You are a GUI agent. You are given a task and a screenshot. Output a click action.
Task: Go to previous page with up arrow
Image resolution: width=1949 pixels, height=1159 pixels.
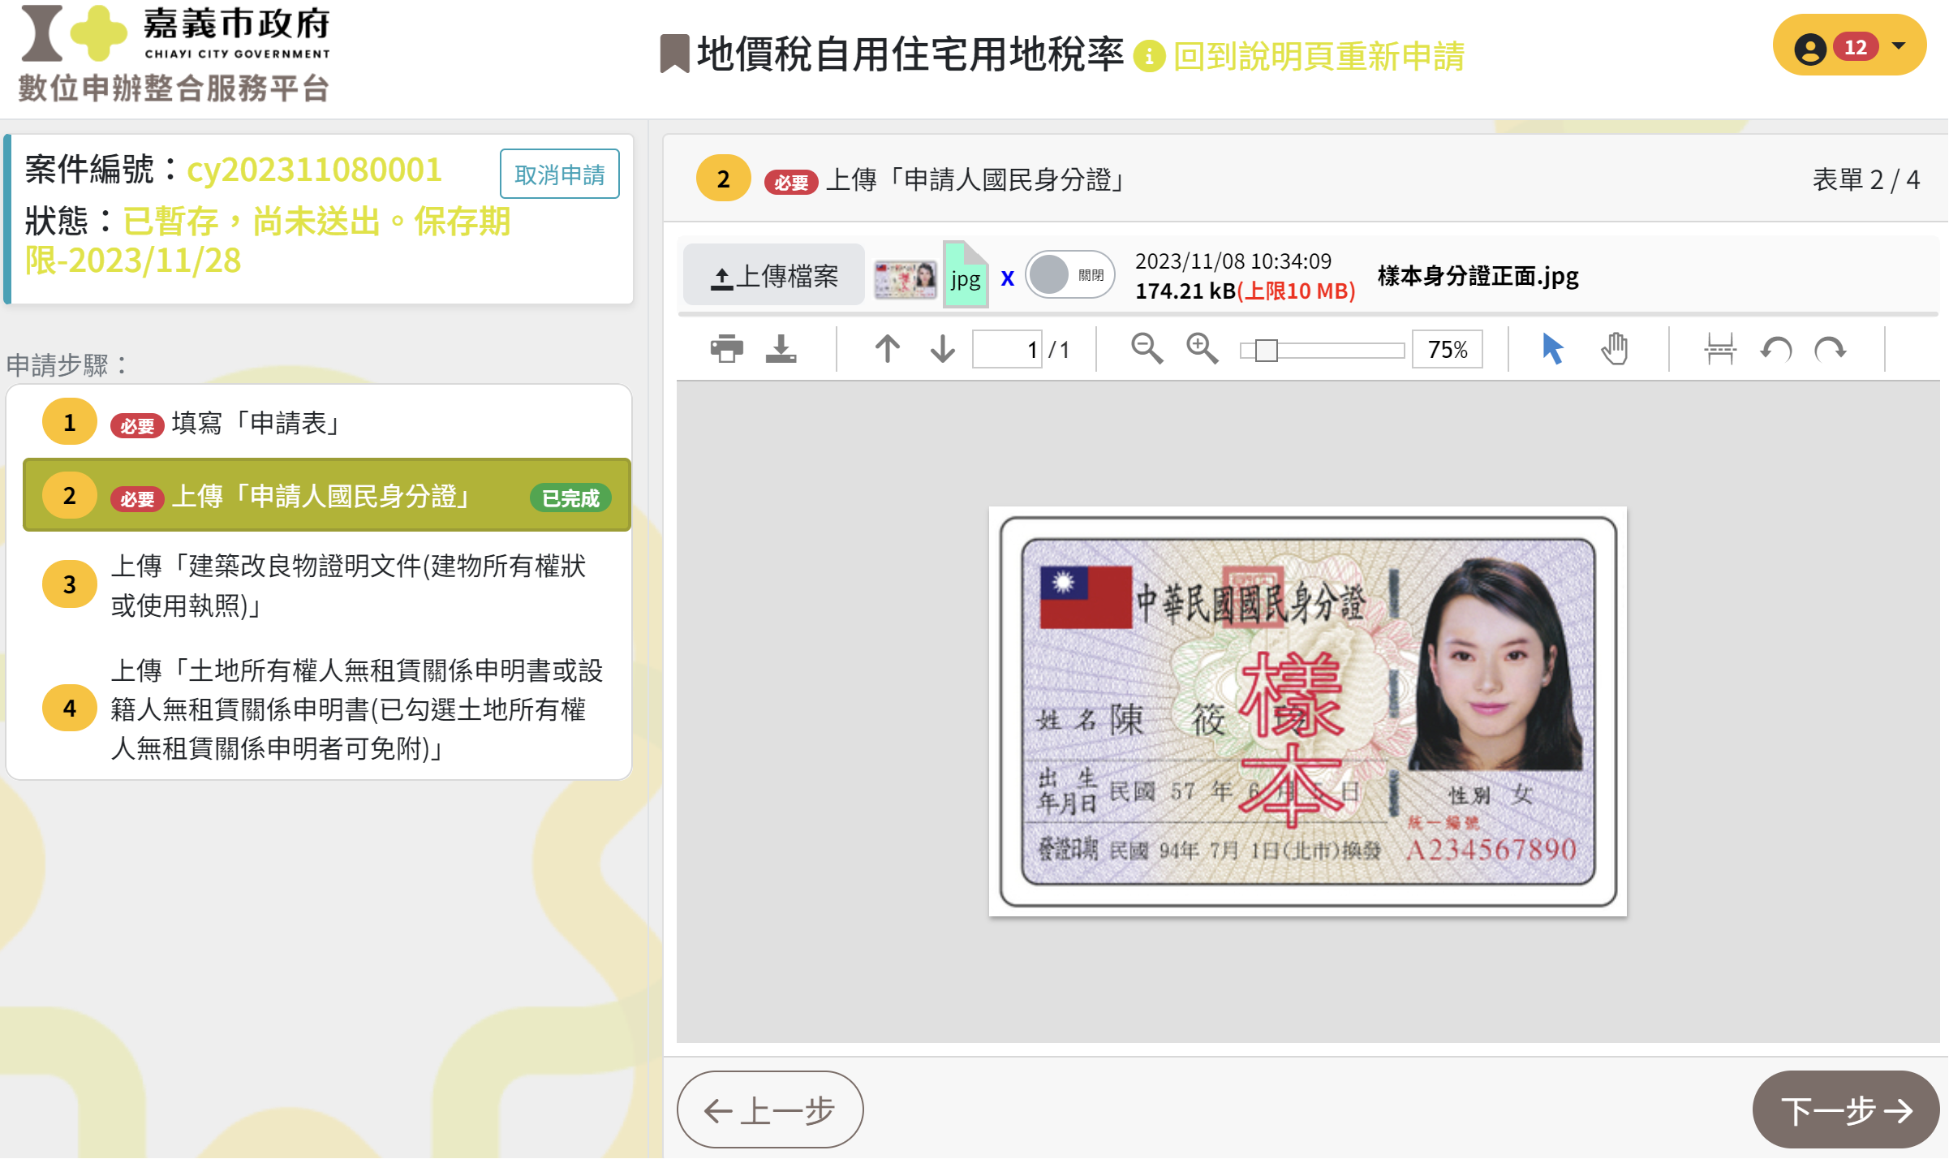pos(887,349)
